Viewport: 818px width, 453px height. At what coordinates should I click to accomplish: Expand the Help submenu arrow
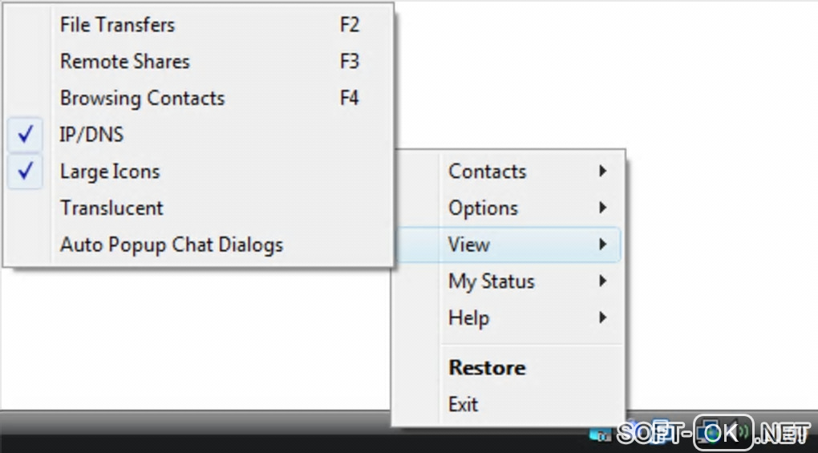603,318
